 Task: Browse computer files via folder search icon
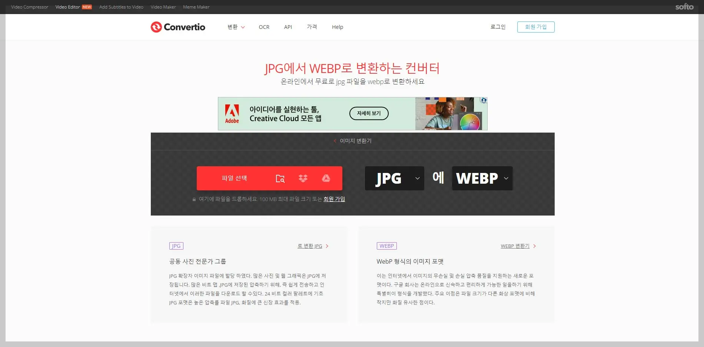coord(280,178)
